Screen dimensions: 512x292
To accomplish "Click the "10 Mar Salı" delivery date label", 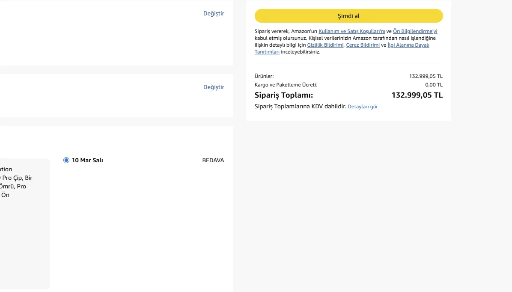I will pos(87,161).
